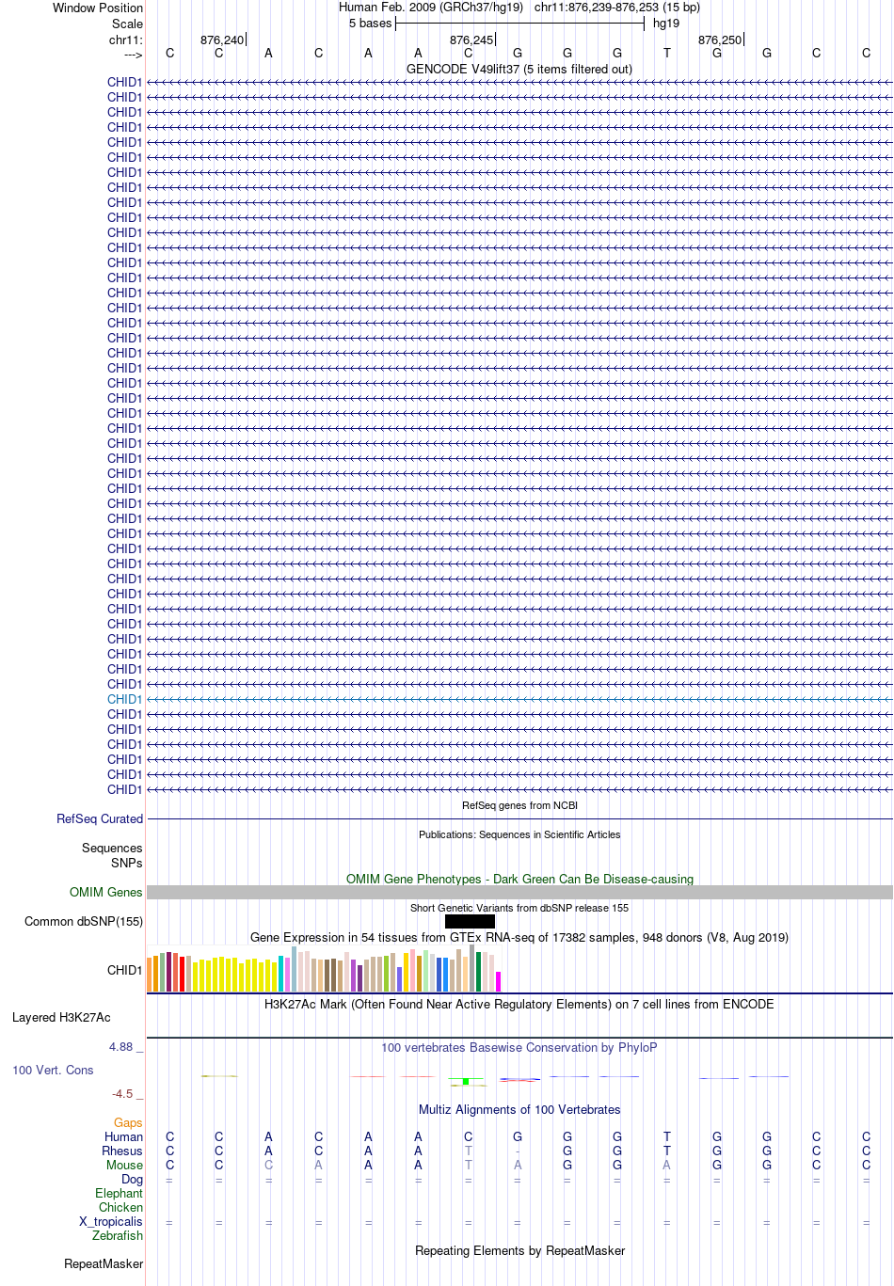Screen dimensions: 894x1286
Task: Open the H3K27Ac Mark track title
Action: (519, 1004)
